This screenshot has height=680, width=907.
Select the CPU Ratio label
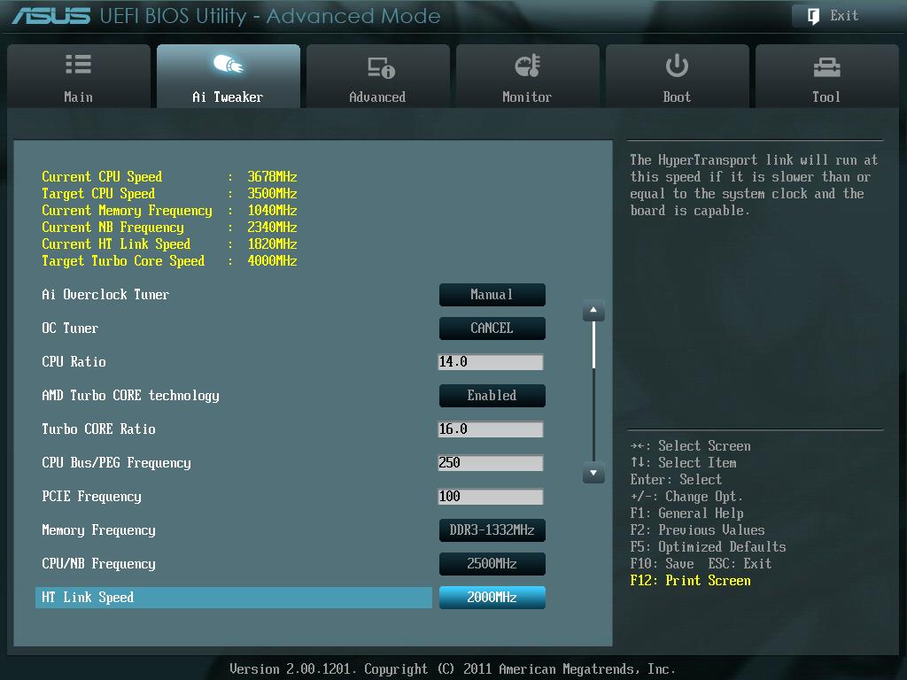pos(74,362)
